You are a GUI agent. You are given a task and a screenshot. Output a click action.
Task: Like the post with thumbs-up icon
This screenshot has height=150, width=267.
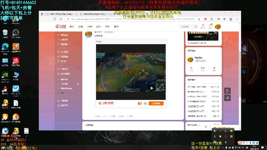(x=105, y=116)
